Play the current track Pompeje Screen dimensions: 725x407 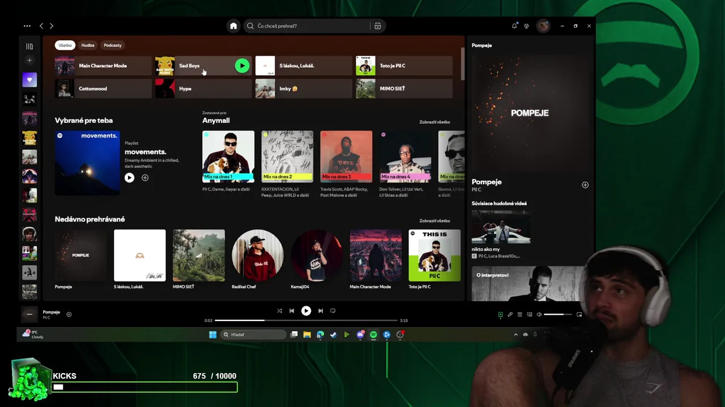(x=306, y=311)
